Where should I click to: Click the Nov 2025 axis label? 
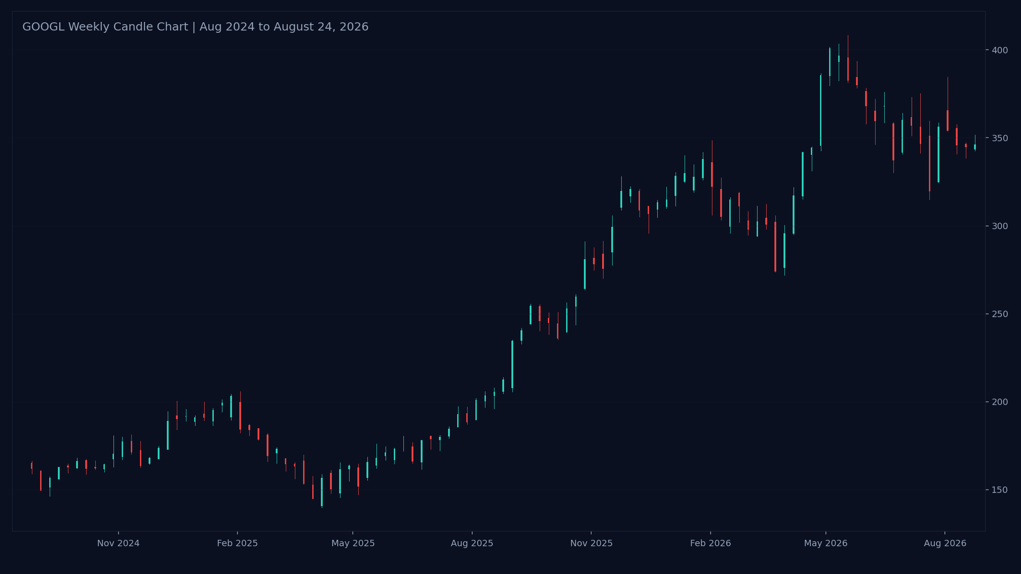[591, 543]
